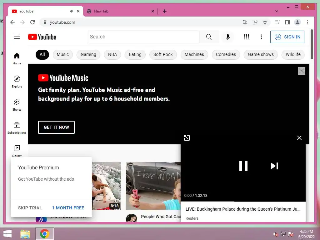
Task: Open the YouTube apps grid icon
Action: coord(247,37)
